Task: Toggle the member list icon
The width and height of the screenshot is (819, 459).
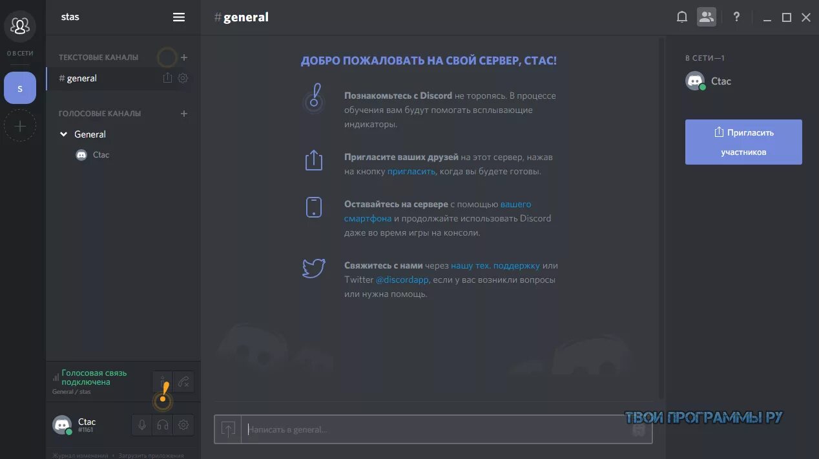Action: click(707, 17)
